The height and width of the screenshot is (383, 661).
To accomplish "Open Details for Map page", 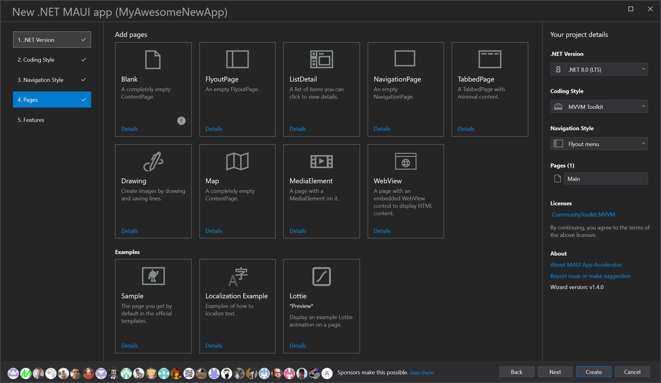I will (x=214, y=231).
